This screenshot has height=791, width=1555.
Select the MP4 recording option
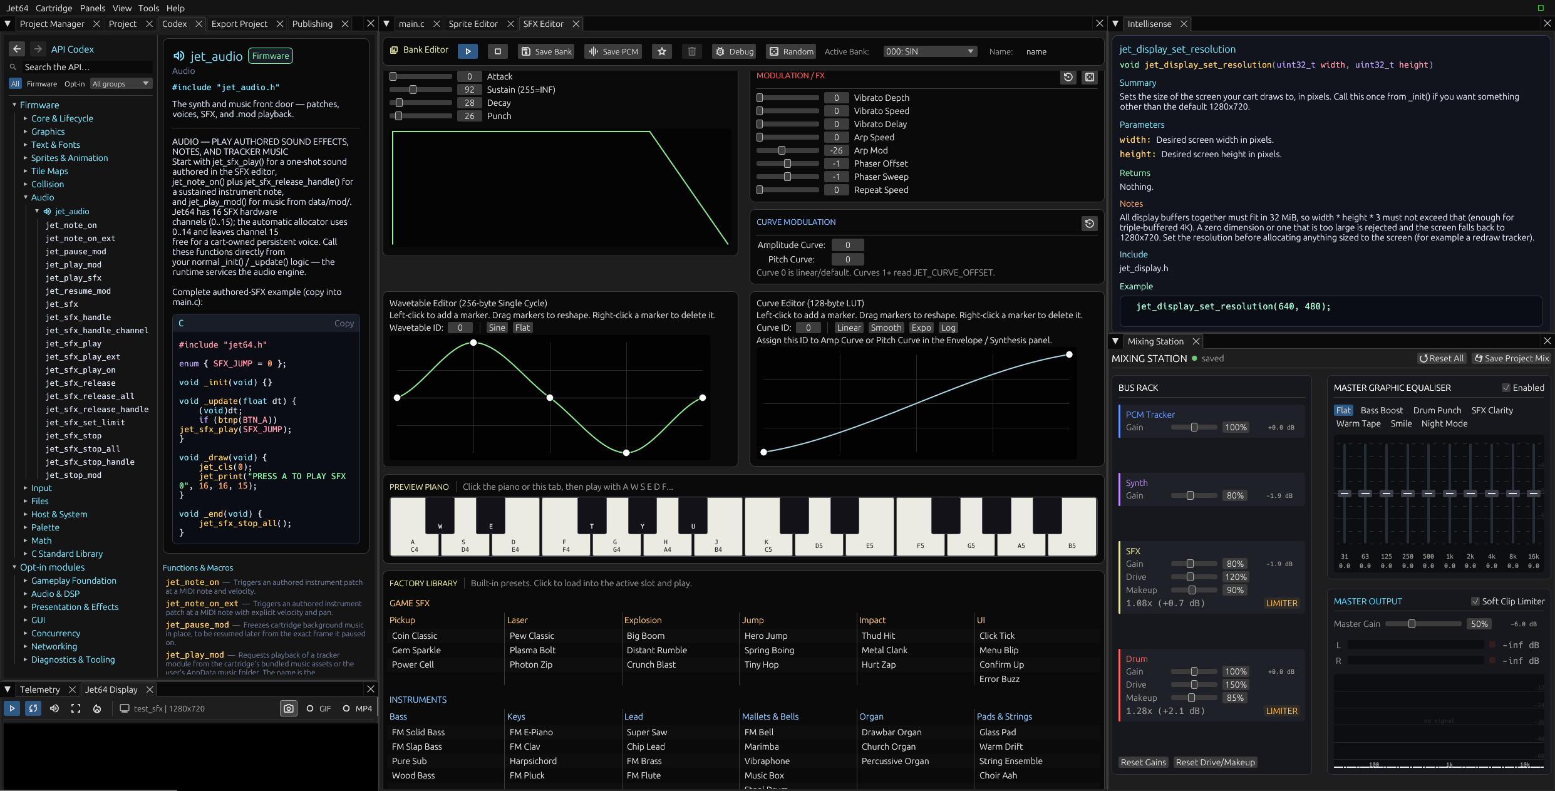pos(358,708)
